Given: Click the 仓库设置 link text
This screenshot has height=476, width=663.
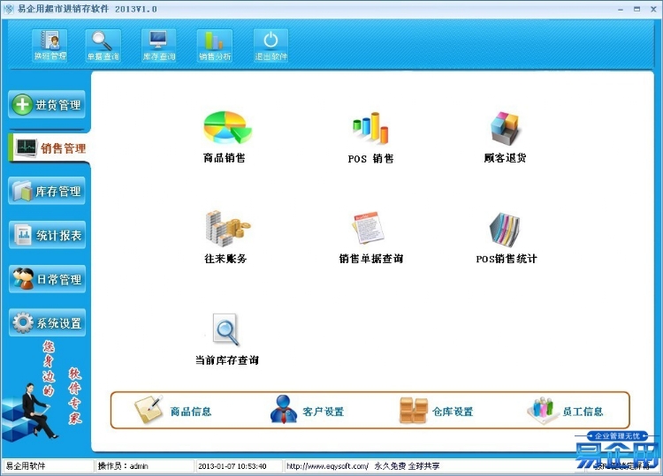Looking at the screenshot, I should tap(453, 412).
